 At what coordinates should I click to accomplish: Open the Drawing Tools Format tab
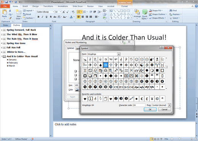click(125, 6)
